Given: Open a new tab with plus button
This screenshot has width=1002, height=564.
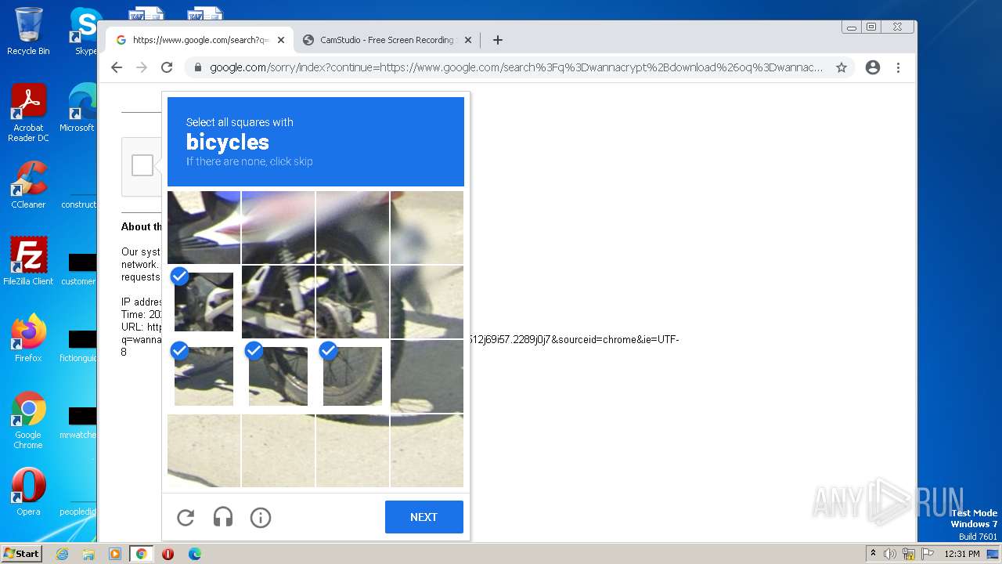Looking at the screenshot, I should (498, 40).
